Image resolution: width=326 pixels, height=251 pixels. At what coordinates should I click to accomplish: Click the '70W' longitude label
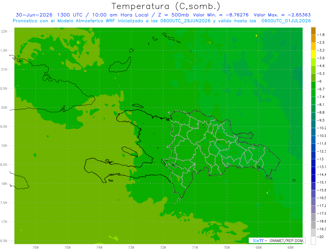coord(227,247)
